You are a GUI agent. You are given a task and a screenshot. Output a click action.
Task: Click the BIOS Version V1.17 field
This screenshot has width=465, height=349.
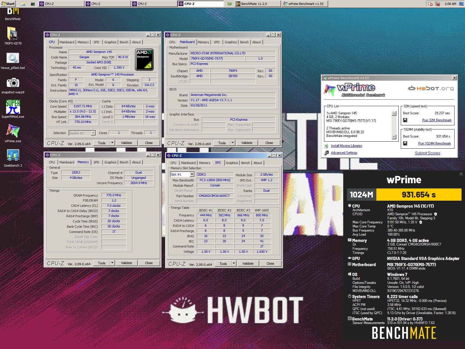(233, 100)
